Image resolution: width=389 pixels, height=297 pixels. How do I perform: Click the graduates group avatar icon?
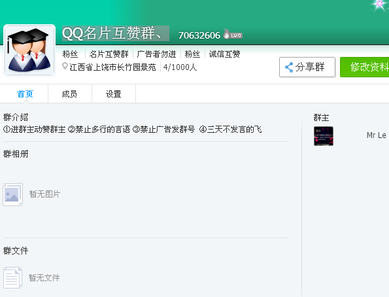point(29,50)
